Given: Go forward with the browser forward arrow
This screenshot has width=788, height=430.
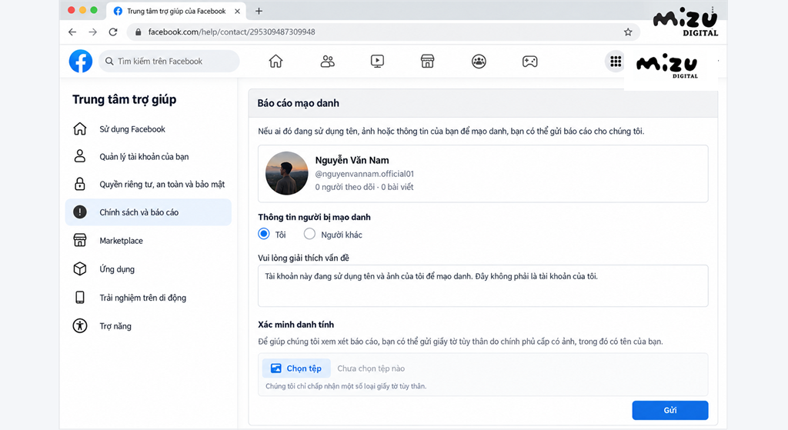Looking at the screenshot, I should click(92, 32).
